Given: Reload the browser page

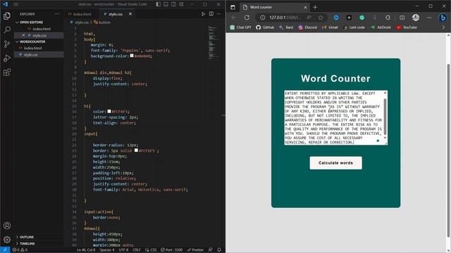Looking at the screenshot, I should click(247, 18).
